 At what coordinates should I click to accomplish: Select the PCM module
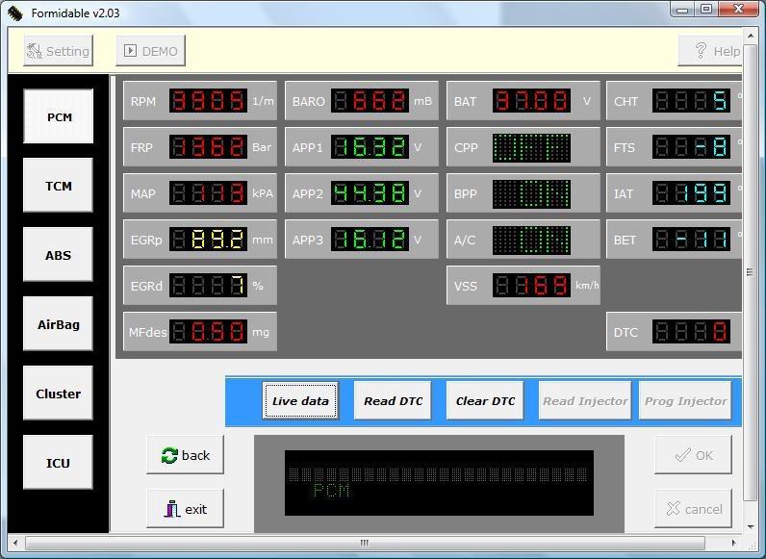click(x=59, y=116)
